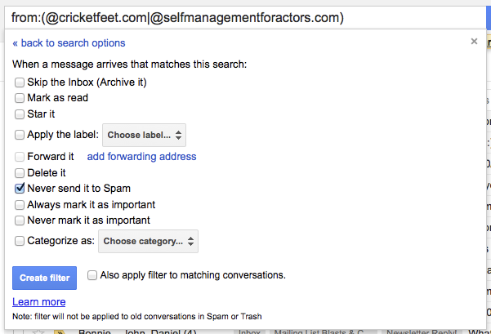Click the important marker in the Bonnie email row
The image size is (491, 334).
60,332
